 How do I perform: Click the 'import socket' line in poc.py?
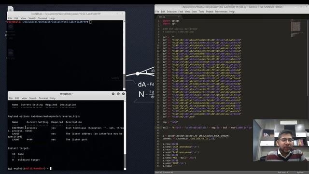tap(171, 21)
